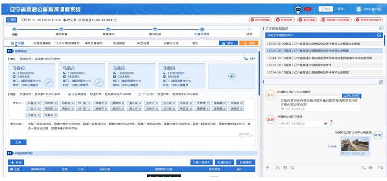Expand the chat panel with its corner icon
Image resolution: width=387 pixels, height=181 pixels.
pyautogui.click(x=381, y=82)
